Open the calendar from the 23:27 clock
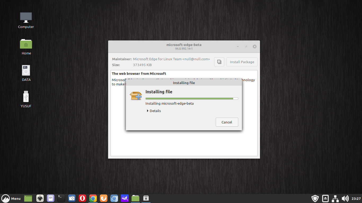 coord(356,199)
